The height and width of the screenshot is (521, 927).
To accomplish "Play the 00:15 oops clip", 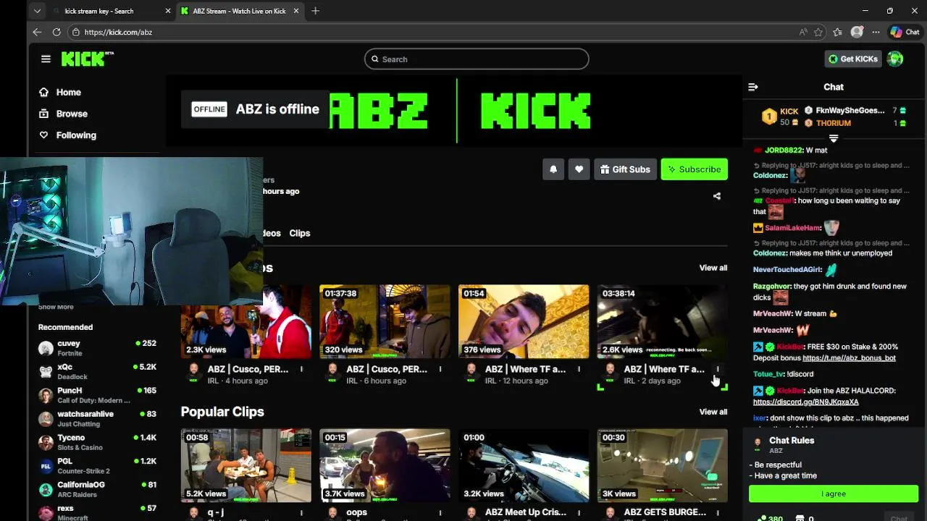I will coord(385,465).
